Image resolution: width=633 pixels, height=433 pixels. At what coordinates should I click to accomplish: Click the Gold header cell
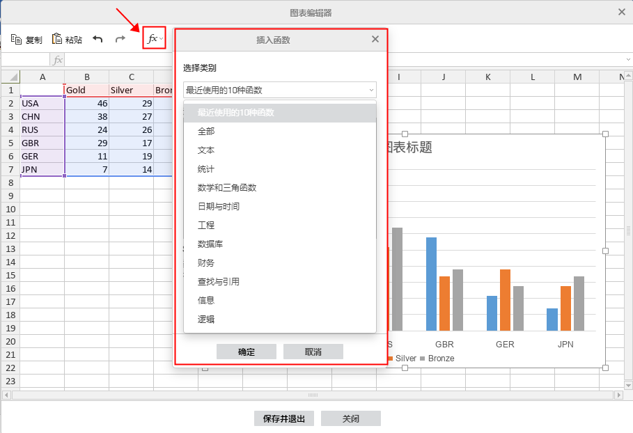point(87,90)
